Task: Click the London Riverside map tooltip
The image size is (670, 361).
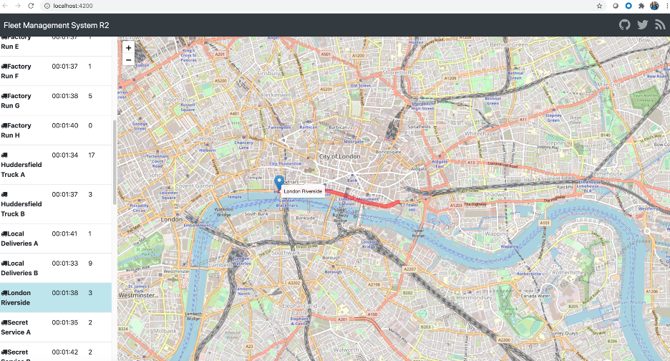Action: click(x=303, y=191)
